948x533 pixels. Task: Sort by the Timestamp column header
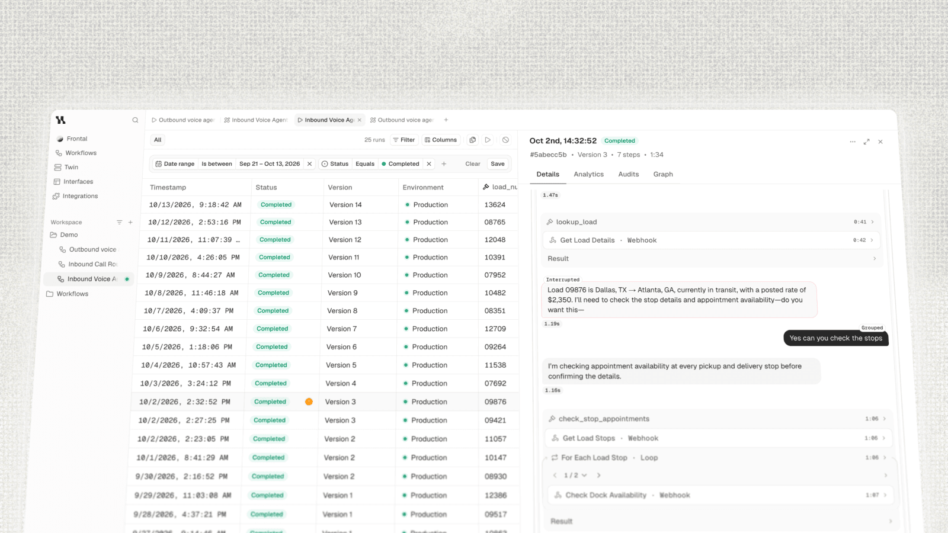tap(168, 187)
